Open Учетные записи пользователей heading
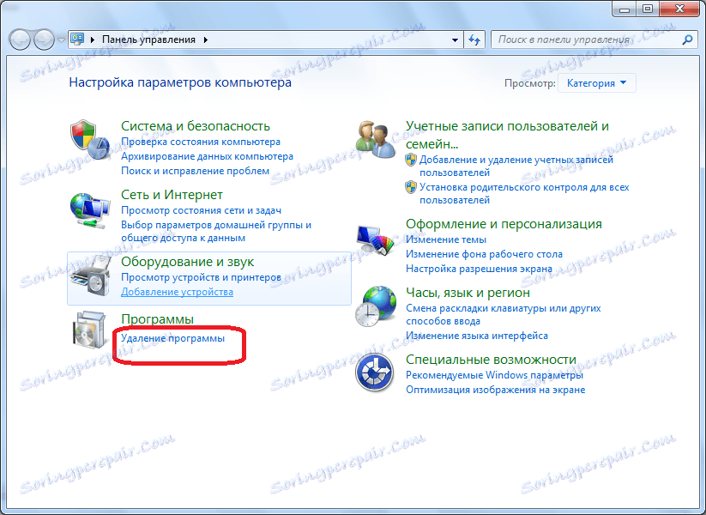706x515 pixels. (x=507, y=135)
